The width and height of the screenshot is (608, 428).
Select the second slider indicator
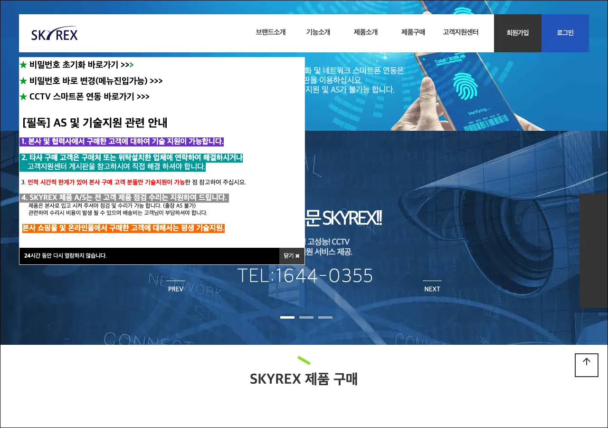[306, 317]
